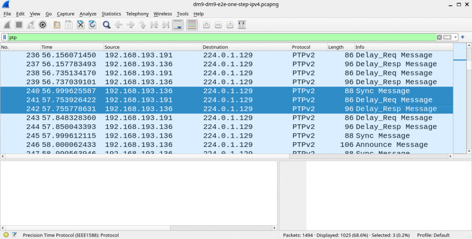Restart the current capture
472x239 pixels.
31,25
